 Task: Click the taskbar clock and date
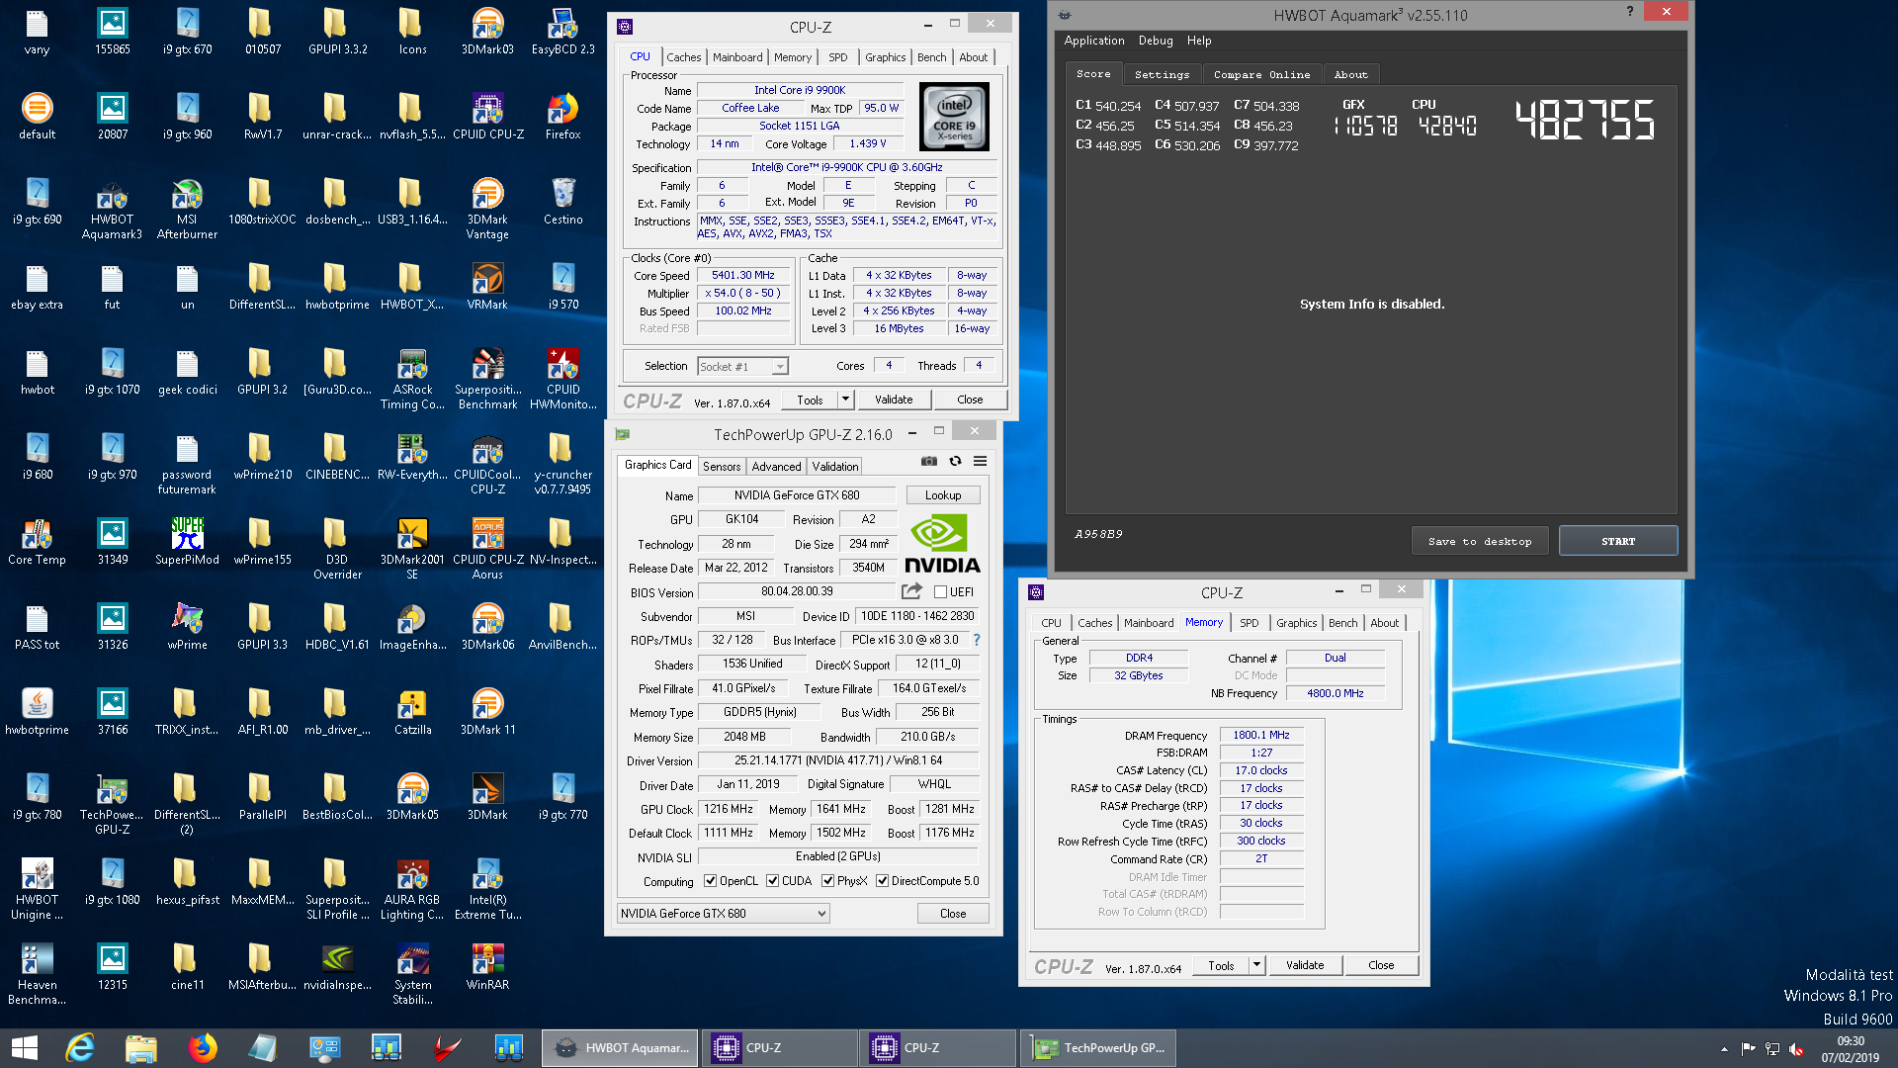coord(1851,1049)
